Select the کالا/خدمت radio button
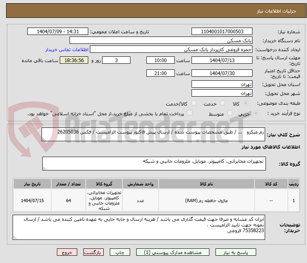307x263 pixels. (x=194, y=103)
